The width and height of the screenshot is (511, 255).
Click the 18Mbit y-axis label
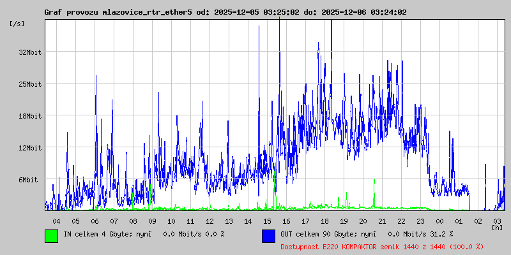tap(30, 116)
